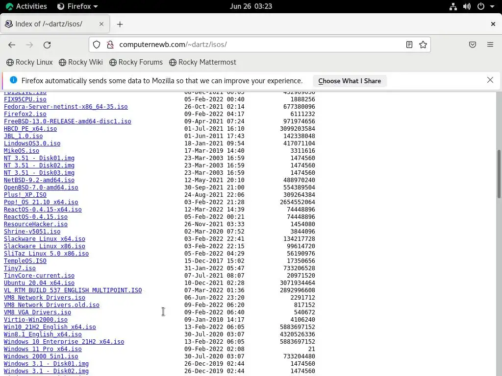Close the Index of /~dartz/isos/ tab
502x376 pixels.
coord(101,24)
